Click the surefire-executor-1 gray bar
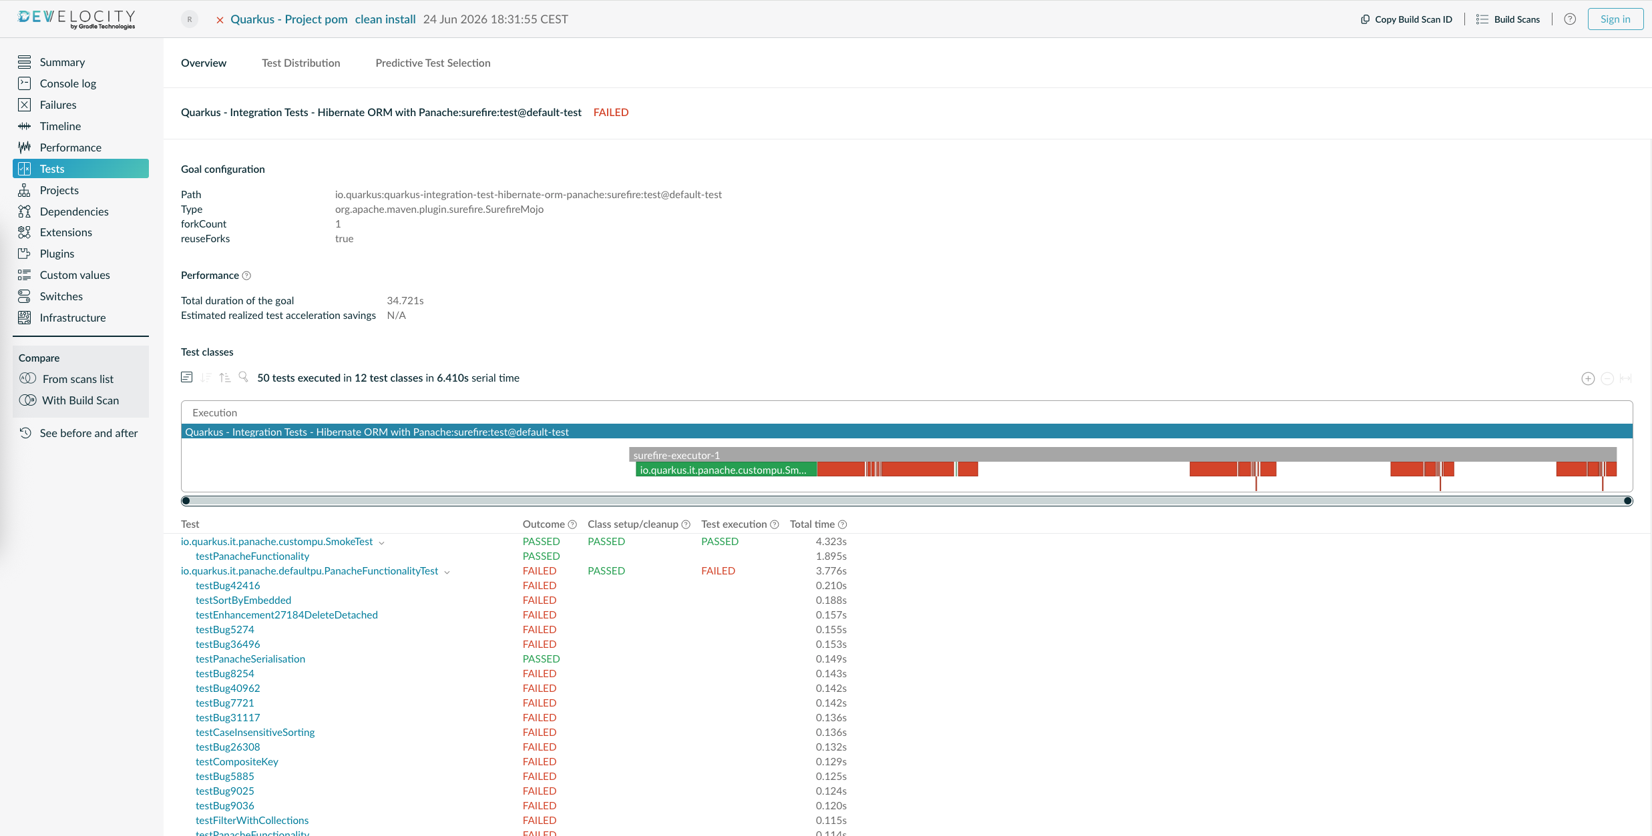Image resolution: width=1652 pixels, height=836 pixels. 1122,455
